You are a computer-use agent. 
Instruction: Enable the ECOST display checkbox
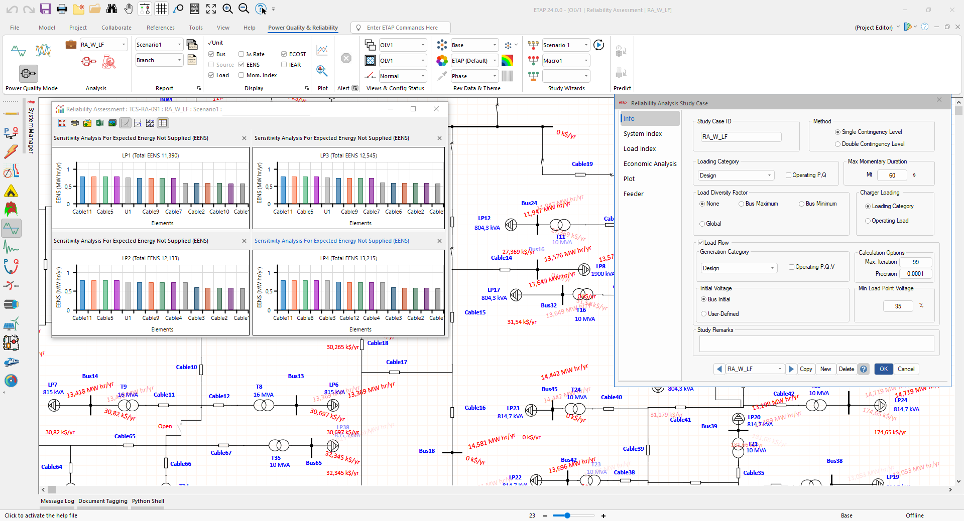tap(285, 54)
